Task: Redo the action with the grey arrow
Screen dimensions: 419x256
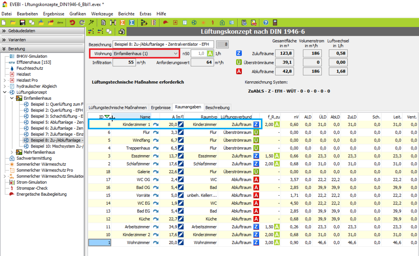Action: click(x=82, y=22)
